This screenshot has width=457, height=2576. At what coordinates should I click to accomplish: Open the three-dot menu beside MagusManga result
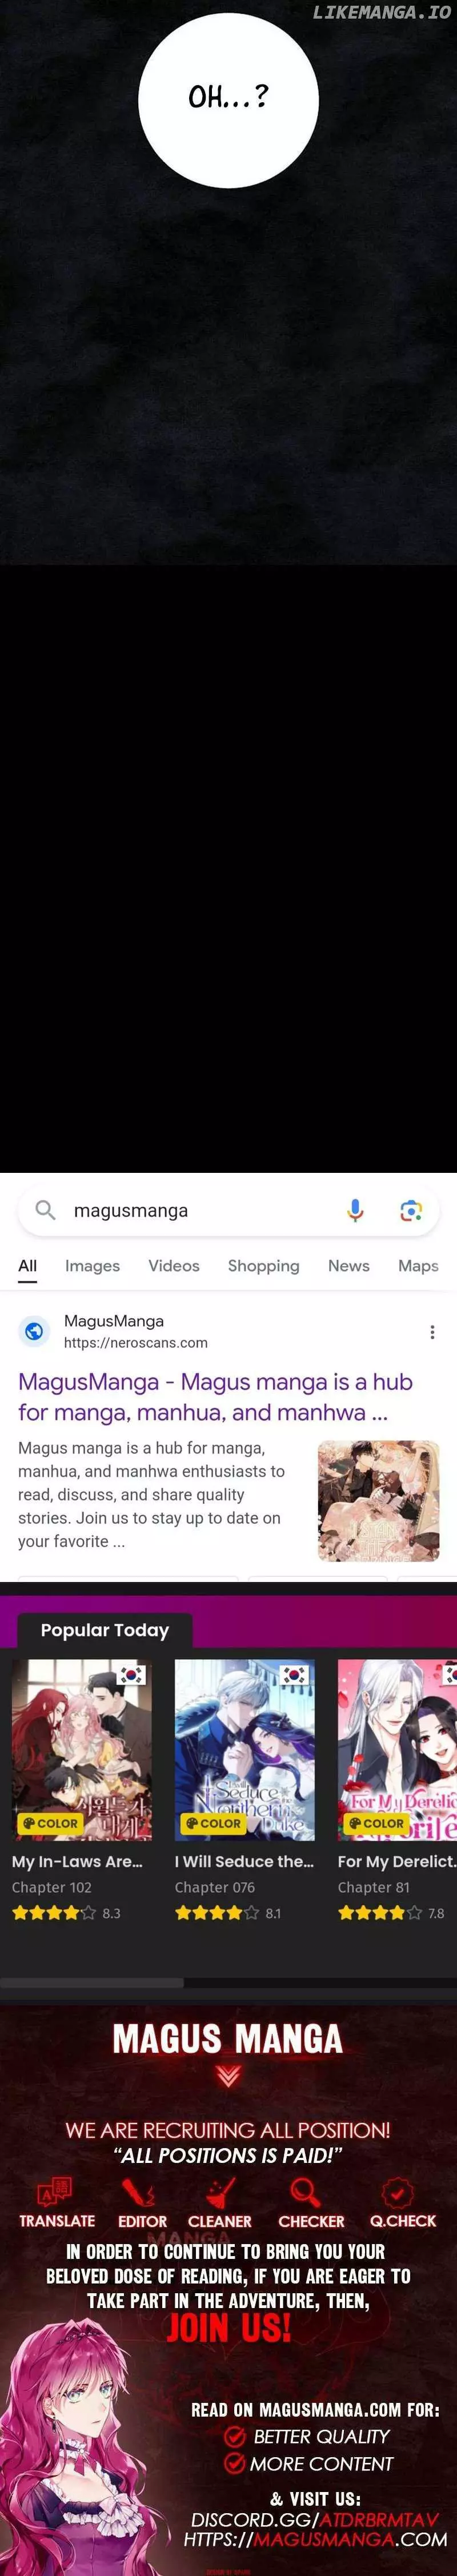432,1332
